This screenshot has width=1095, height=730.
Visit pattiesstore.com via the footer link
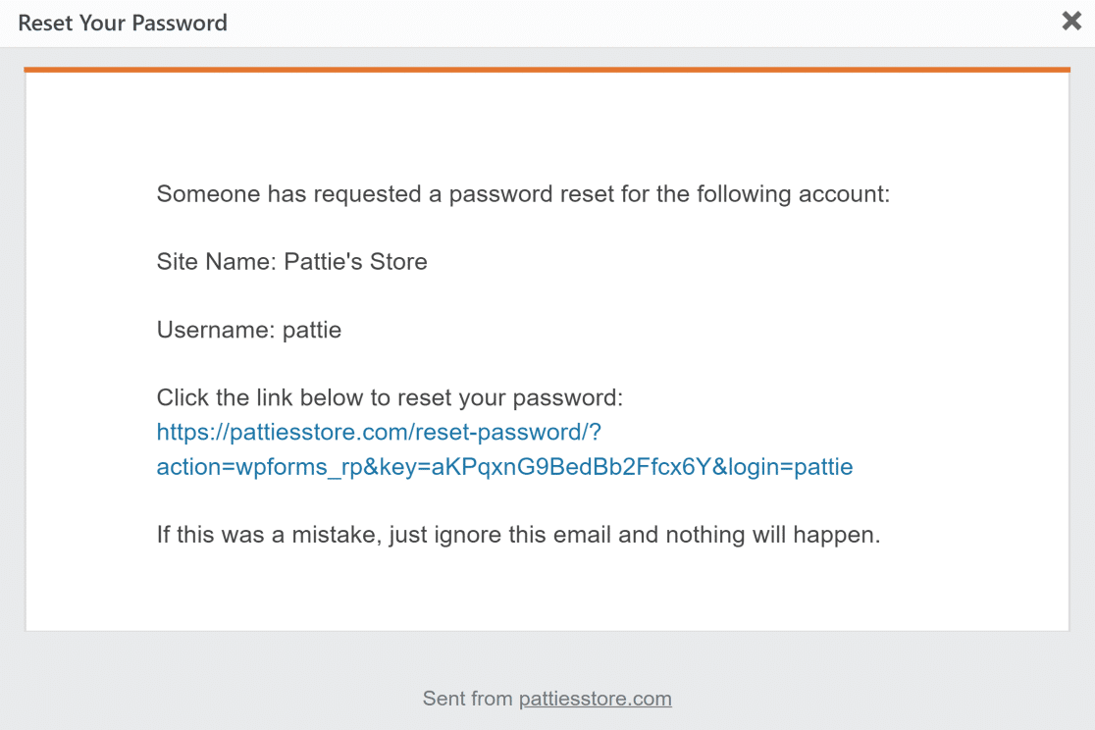coord(595,699)
